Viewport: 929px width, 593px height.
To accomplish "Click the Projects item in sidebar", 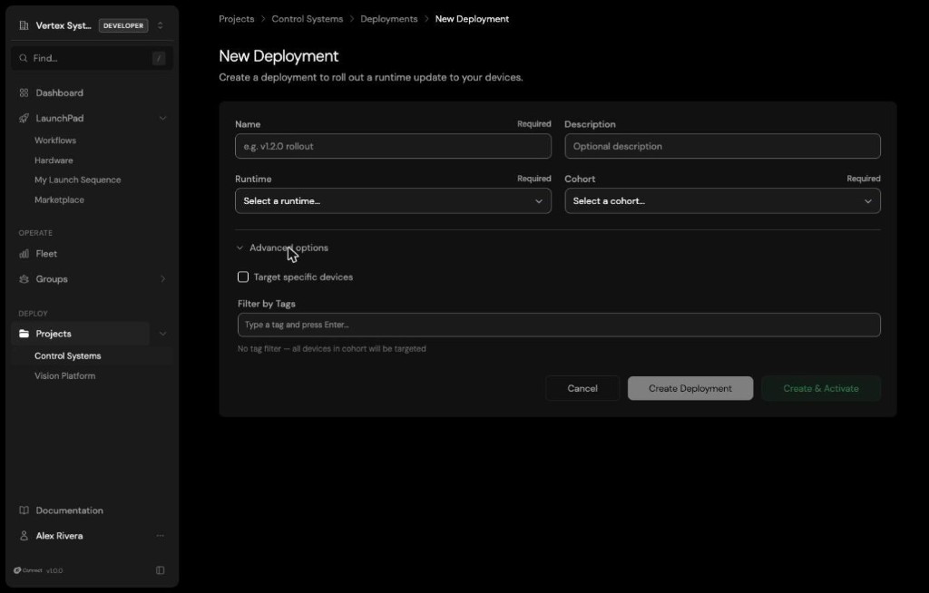I will point(80,334).
